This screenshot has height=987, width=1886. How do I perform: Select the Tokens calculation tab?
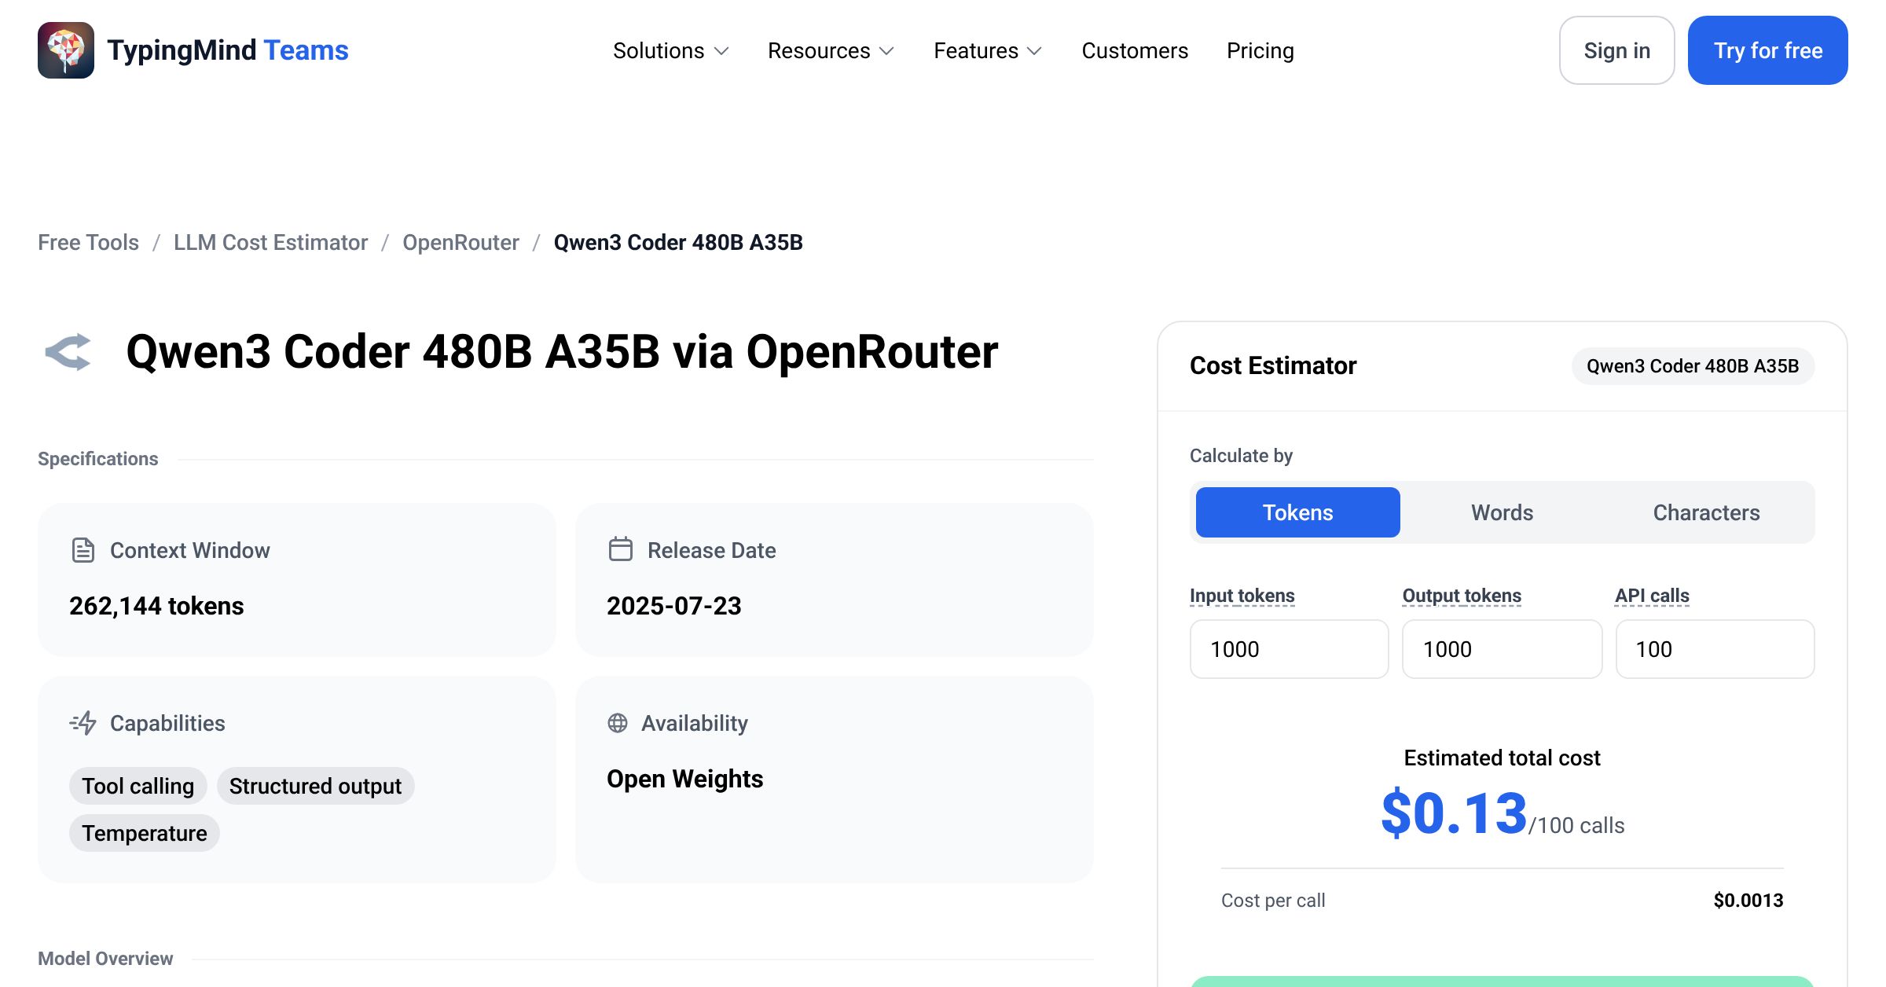click(1297, 512)
